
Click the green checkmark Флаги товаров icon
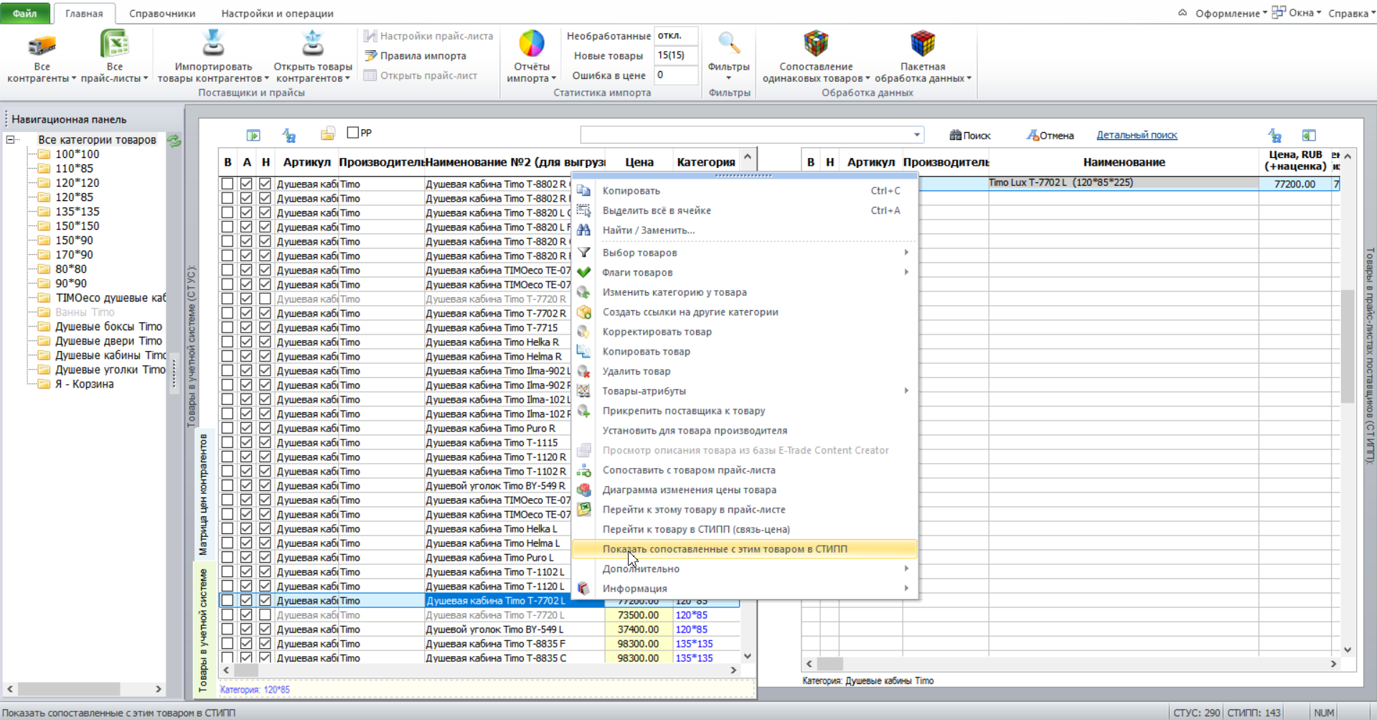[584, 272]
